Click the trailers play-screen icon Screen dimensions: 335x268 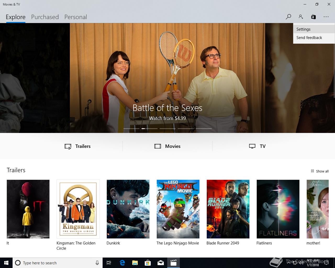pos(68,147)
